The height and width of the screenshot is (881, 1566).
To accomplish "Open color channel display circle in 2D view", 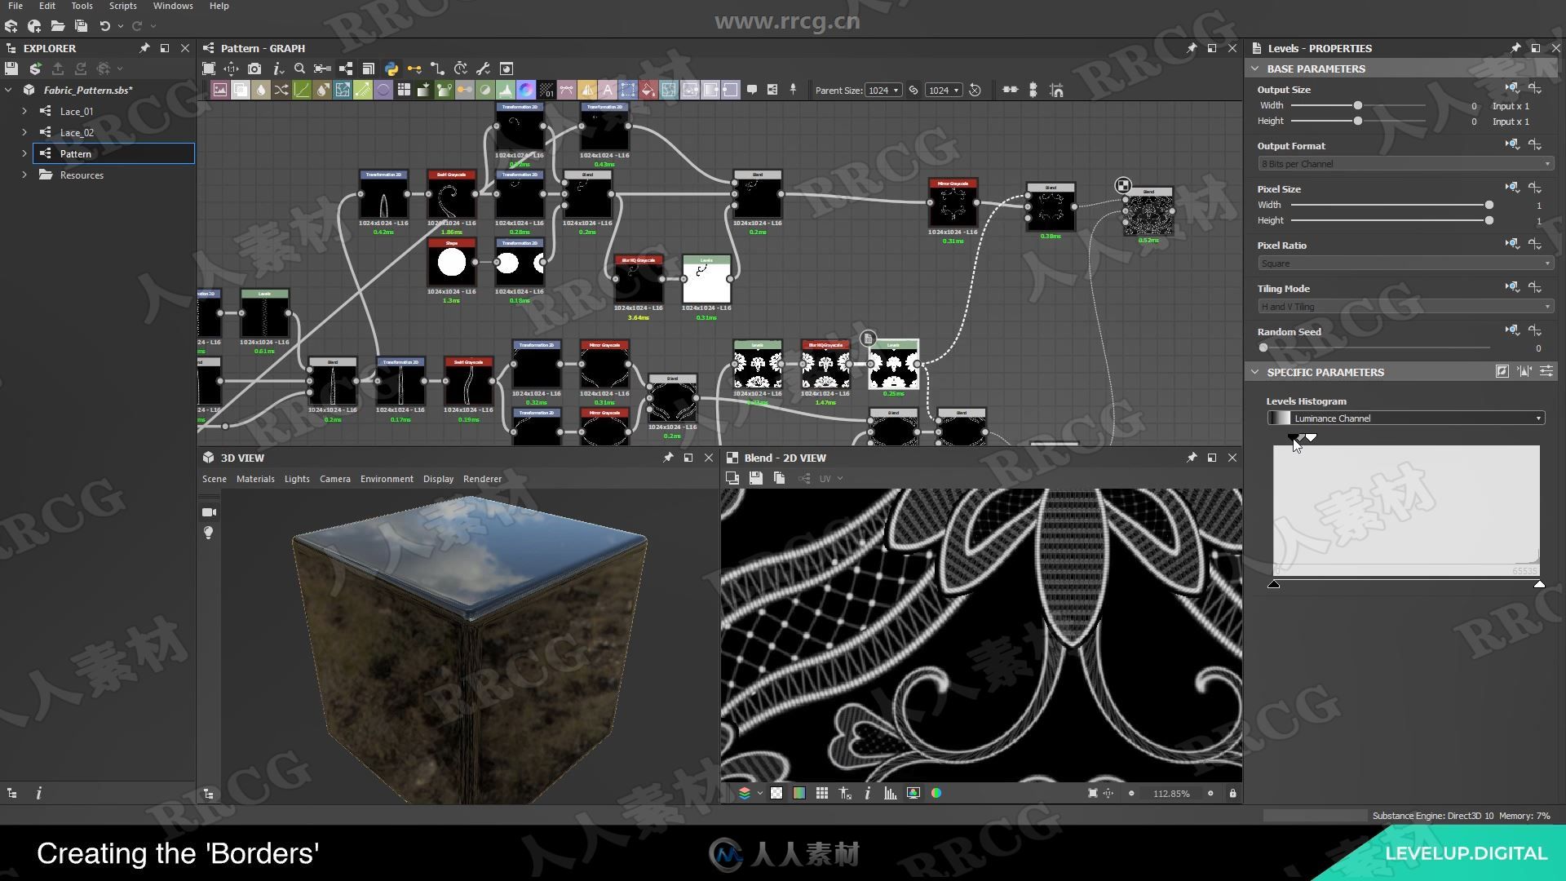I will (936, 793).
